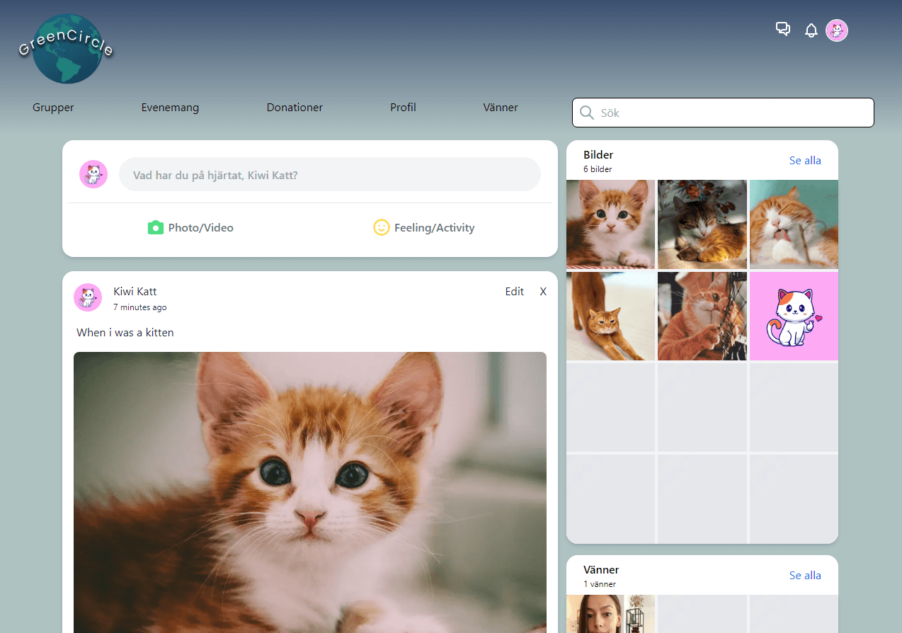
Task: Click the yellow smiley face icon
Action: [x=382, y=227]
